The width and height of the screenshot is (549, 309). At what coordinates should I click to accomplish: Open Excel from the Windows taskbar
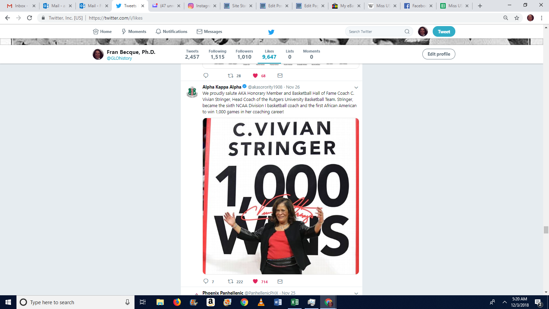pyautogui.click(x=295, y=302)
